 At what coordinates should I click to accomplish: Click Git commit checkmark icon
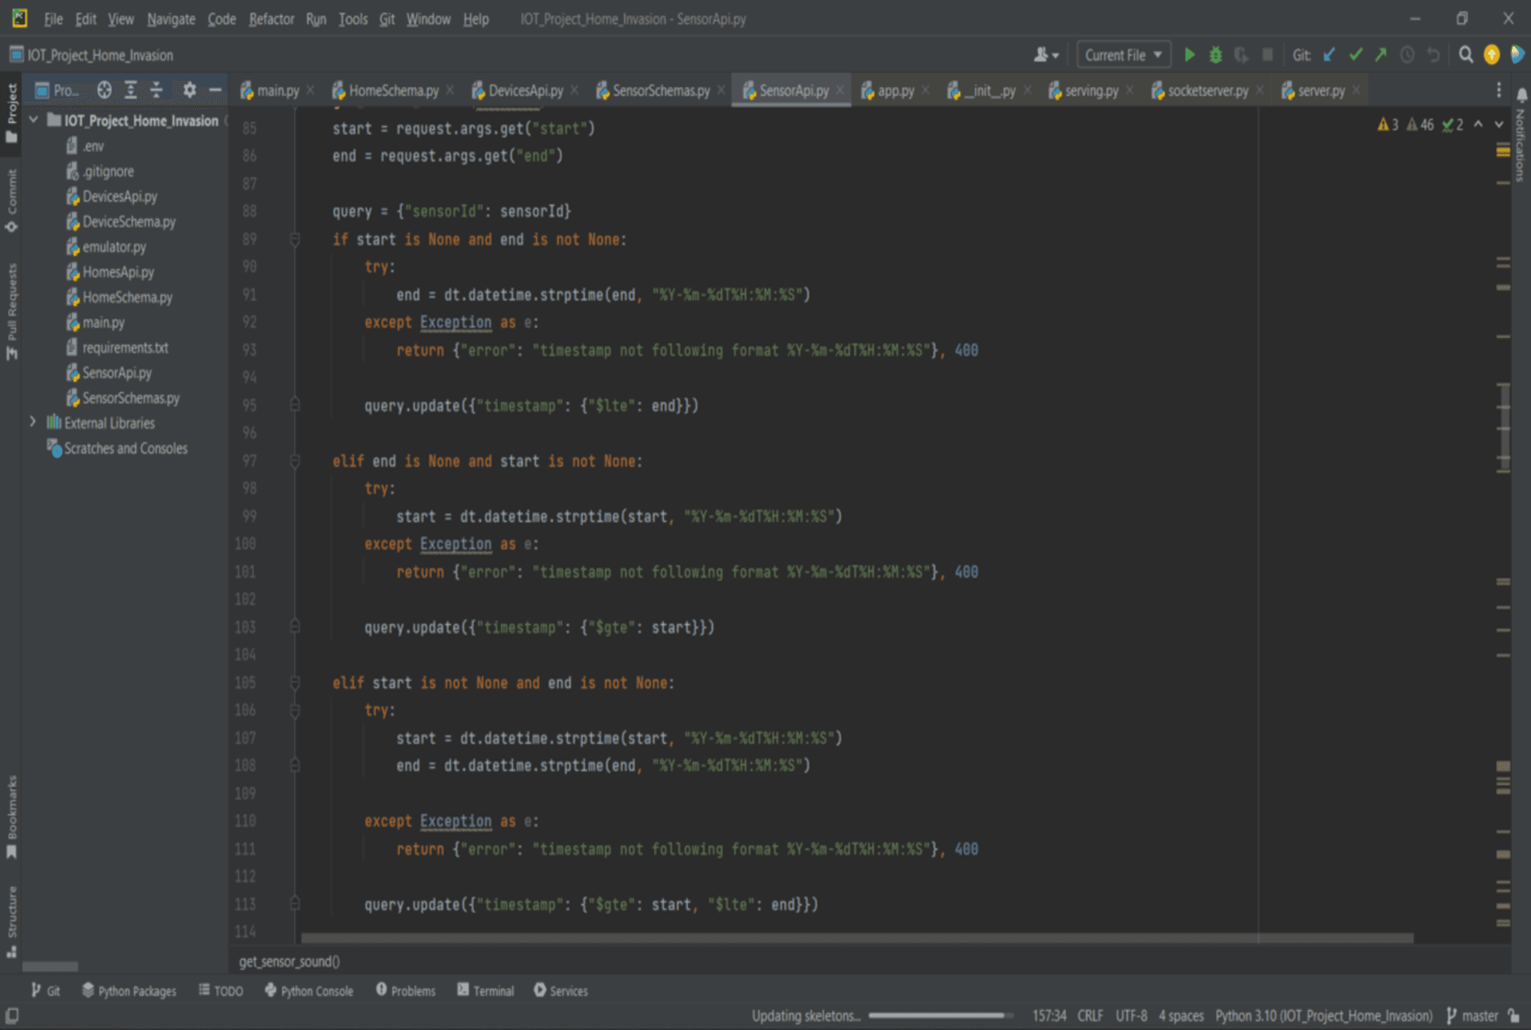[1356, 55]
